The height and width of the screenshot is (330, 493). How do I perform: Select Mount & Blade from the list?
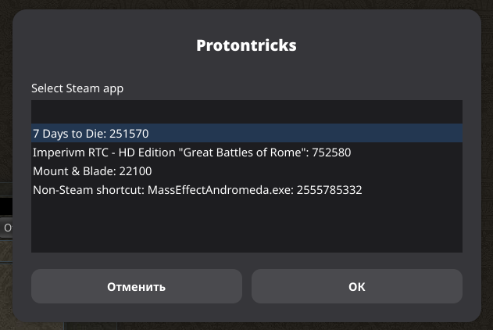pyautogui.click(x=92, y=170)
